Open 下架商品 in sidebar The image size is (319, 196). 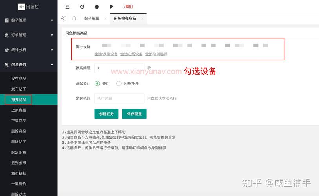coord(18,121)
